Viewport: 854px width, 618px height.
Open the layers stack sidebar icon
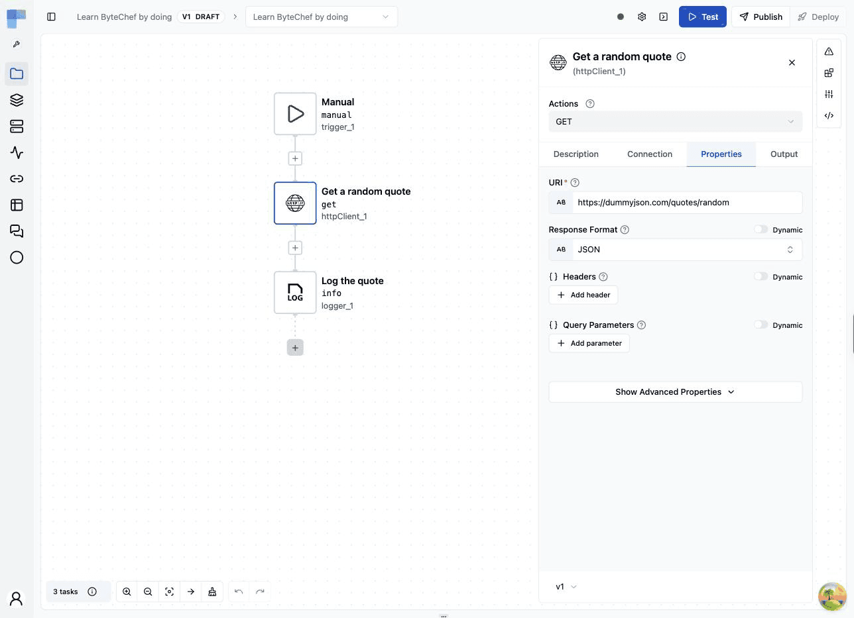(x=17, y=100)
